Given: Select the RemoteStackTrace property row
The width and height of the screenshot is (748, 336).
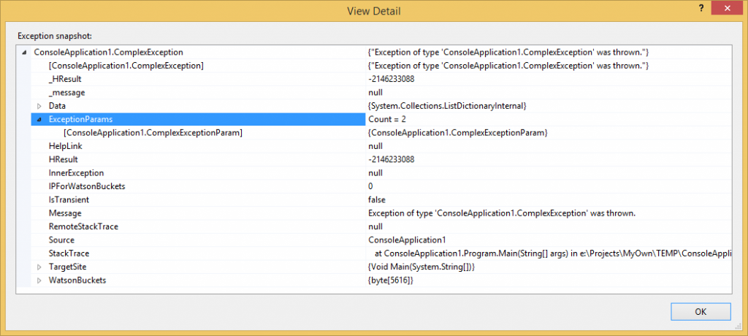Looking at the screenshot, I should 375,226.
